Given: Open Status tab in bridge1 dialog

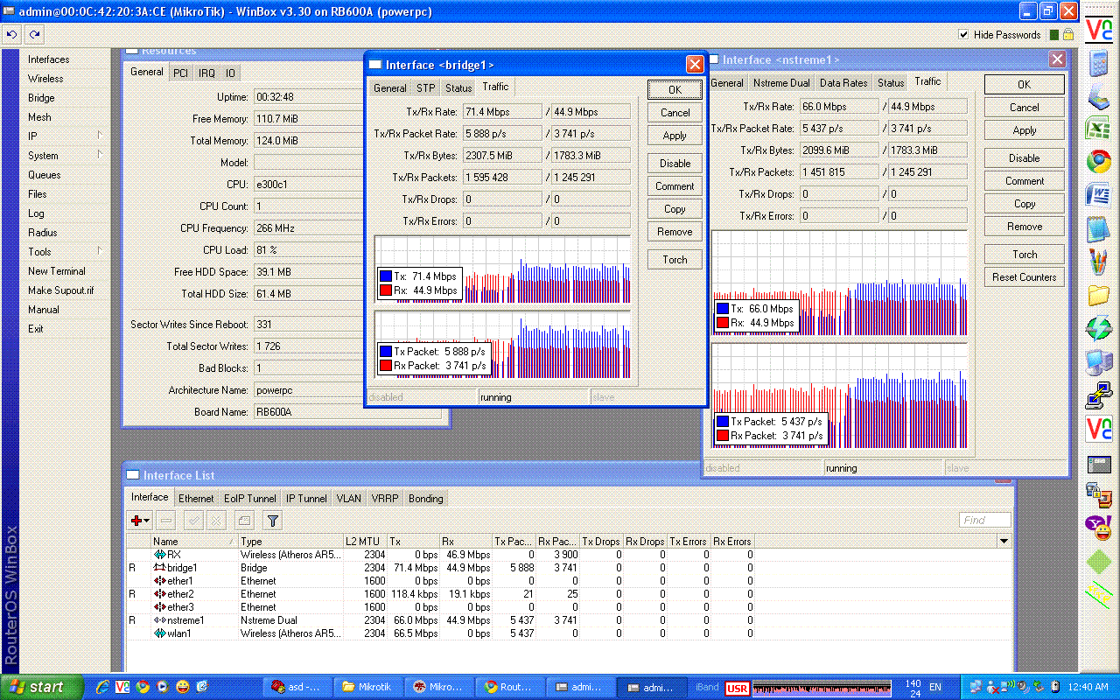Looking at the screenshot, I should 458,88.
